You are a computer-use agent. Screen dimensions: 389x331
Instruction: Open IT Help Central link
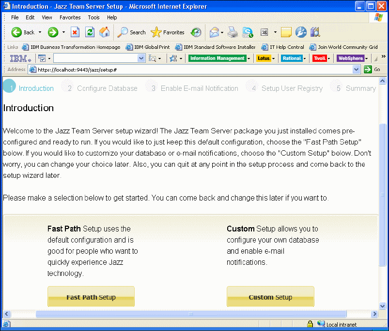282,47
